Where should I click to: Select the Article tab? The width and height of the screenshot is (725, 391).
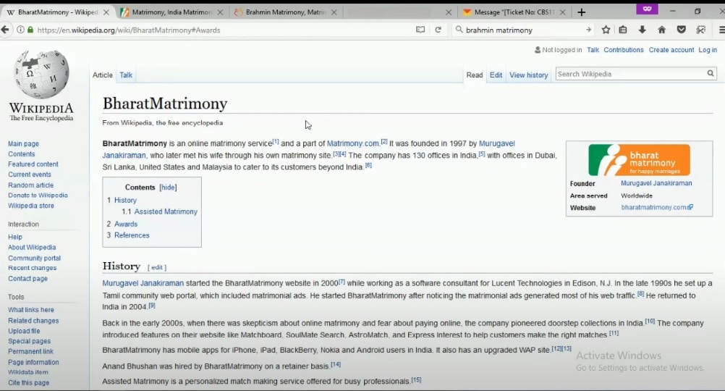point(103,75)
